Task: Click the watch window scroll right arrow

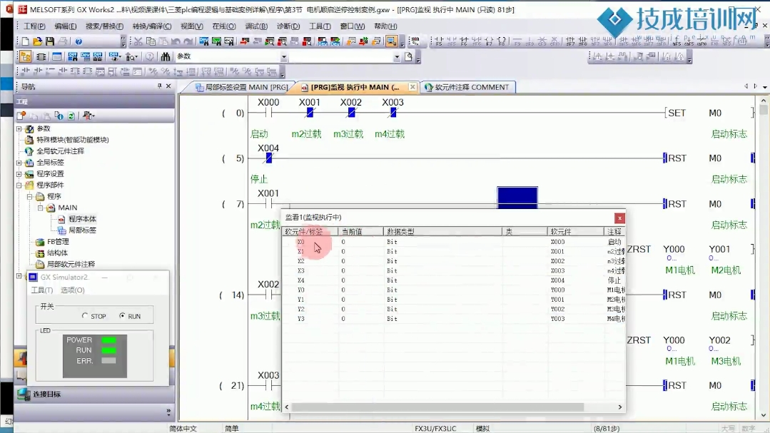Action: (x=619, y=407)
